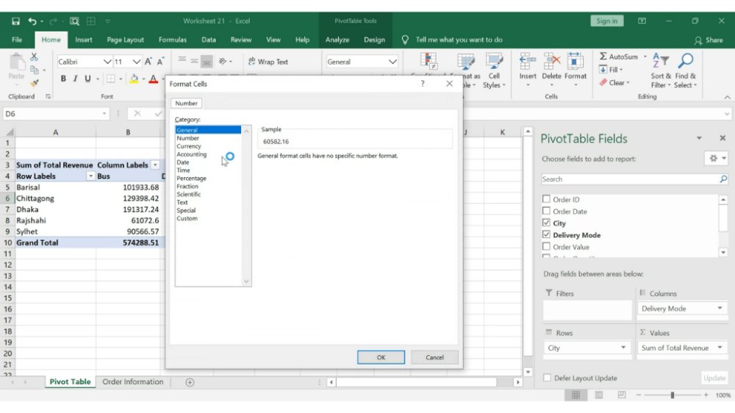Confirm Format Cells with OK

tap(381, 357)
